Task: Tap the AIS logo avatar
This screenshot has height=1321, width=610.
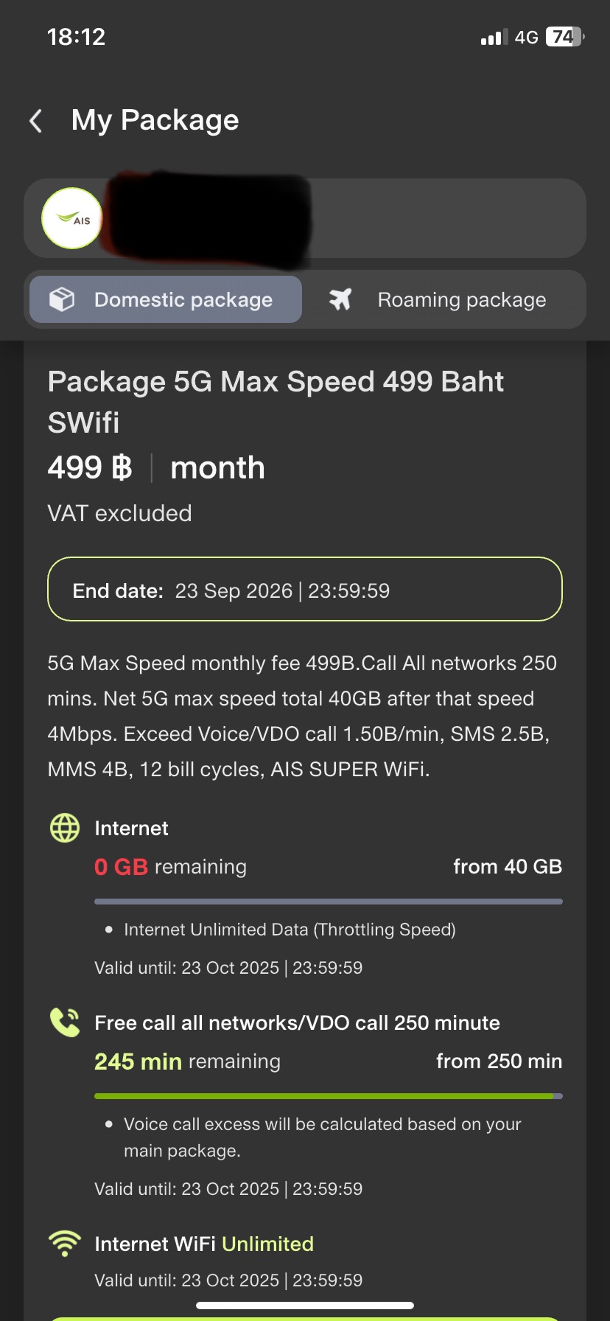Action: coord(71,218)
